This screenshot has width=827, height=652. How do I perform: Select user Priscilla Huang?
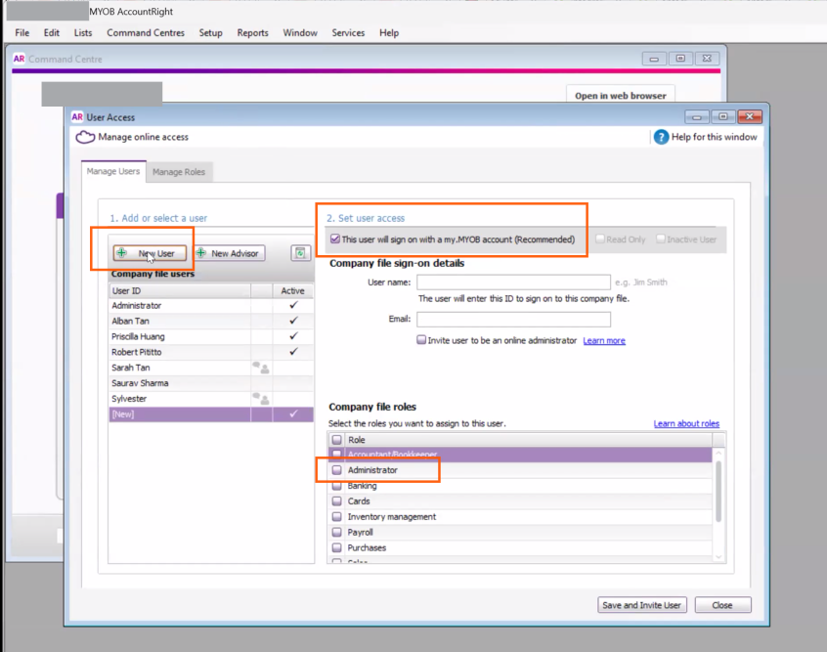pos(211,336)
